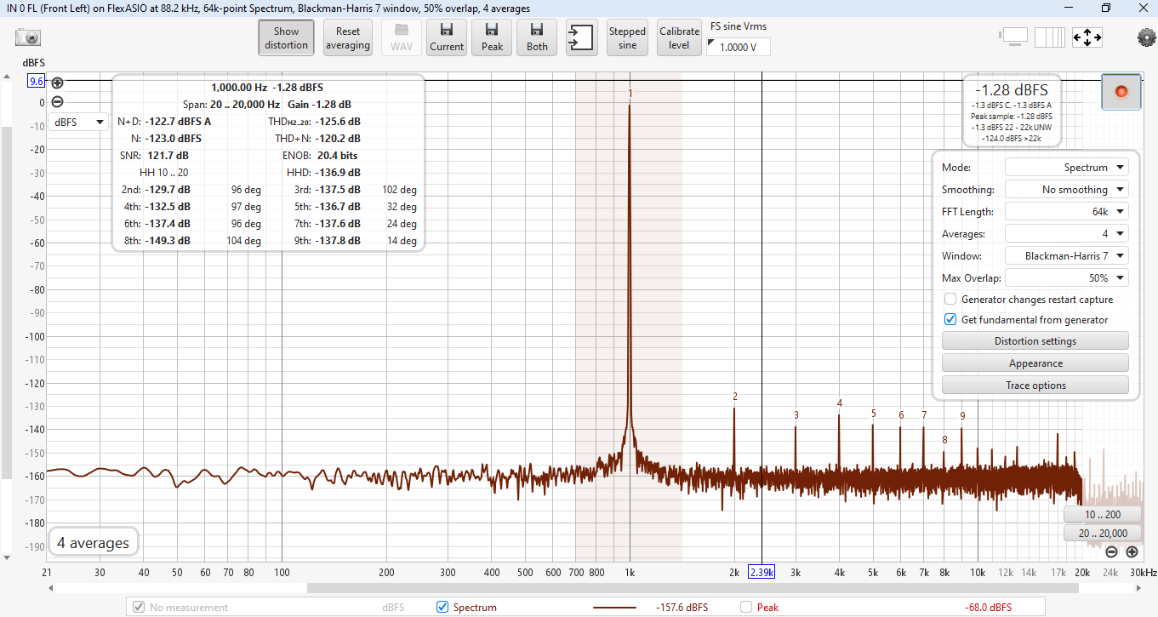Image resolution: width=1158 pixels, height=617 pixels.
Task: Open Distortion settings
Action: pos(1035,341)
